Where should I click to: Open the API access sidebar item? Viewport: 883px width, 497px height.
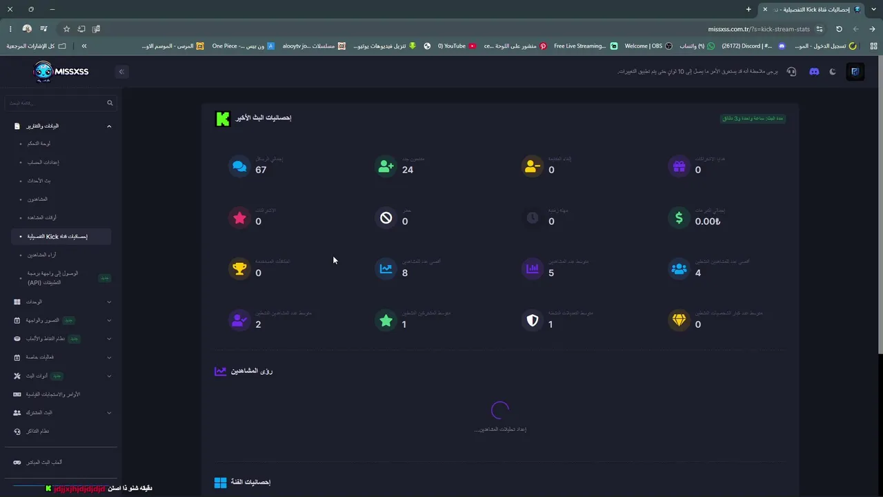coord(62,277)
